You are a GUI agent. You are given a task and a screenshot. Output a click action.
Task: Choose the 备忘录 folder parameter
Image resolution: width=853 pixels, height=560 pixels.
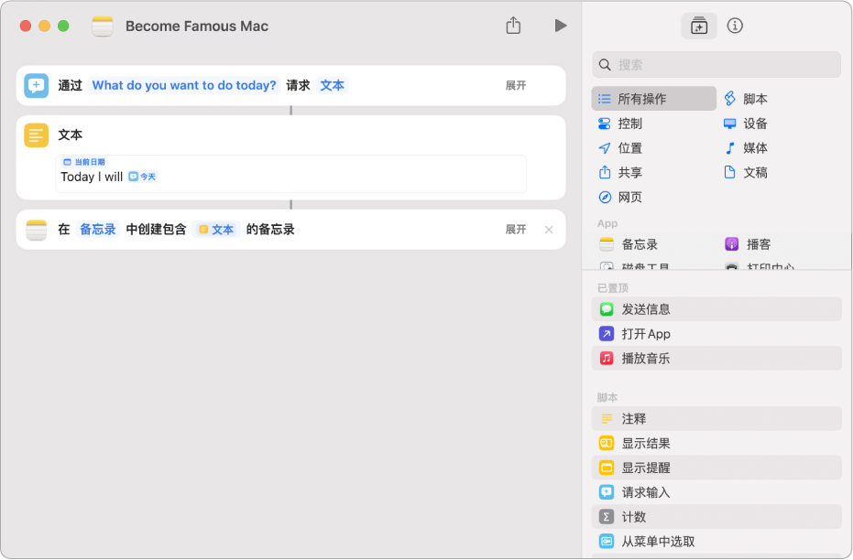coord(98,229)
